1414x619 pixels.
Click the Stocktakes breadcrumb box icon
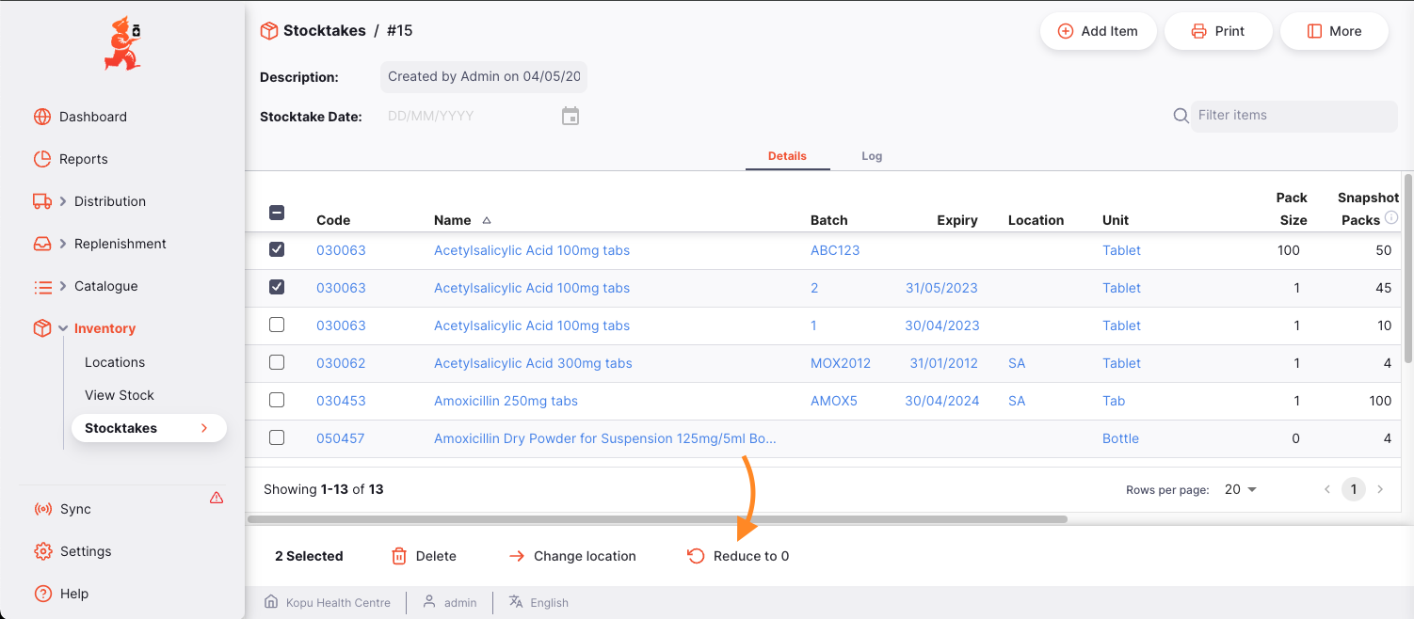tap(269, 31)
